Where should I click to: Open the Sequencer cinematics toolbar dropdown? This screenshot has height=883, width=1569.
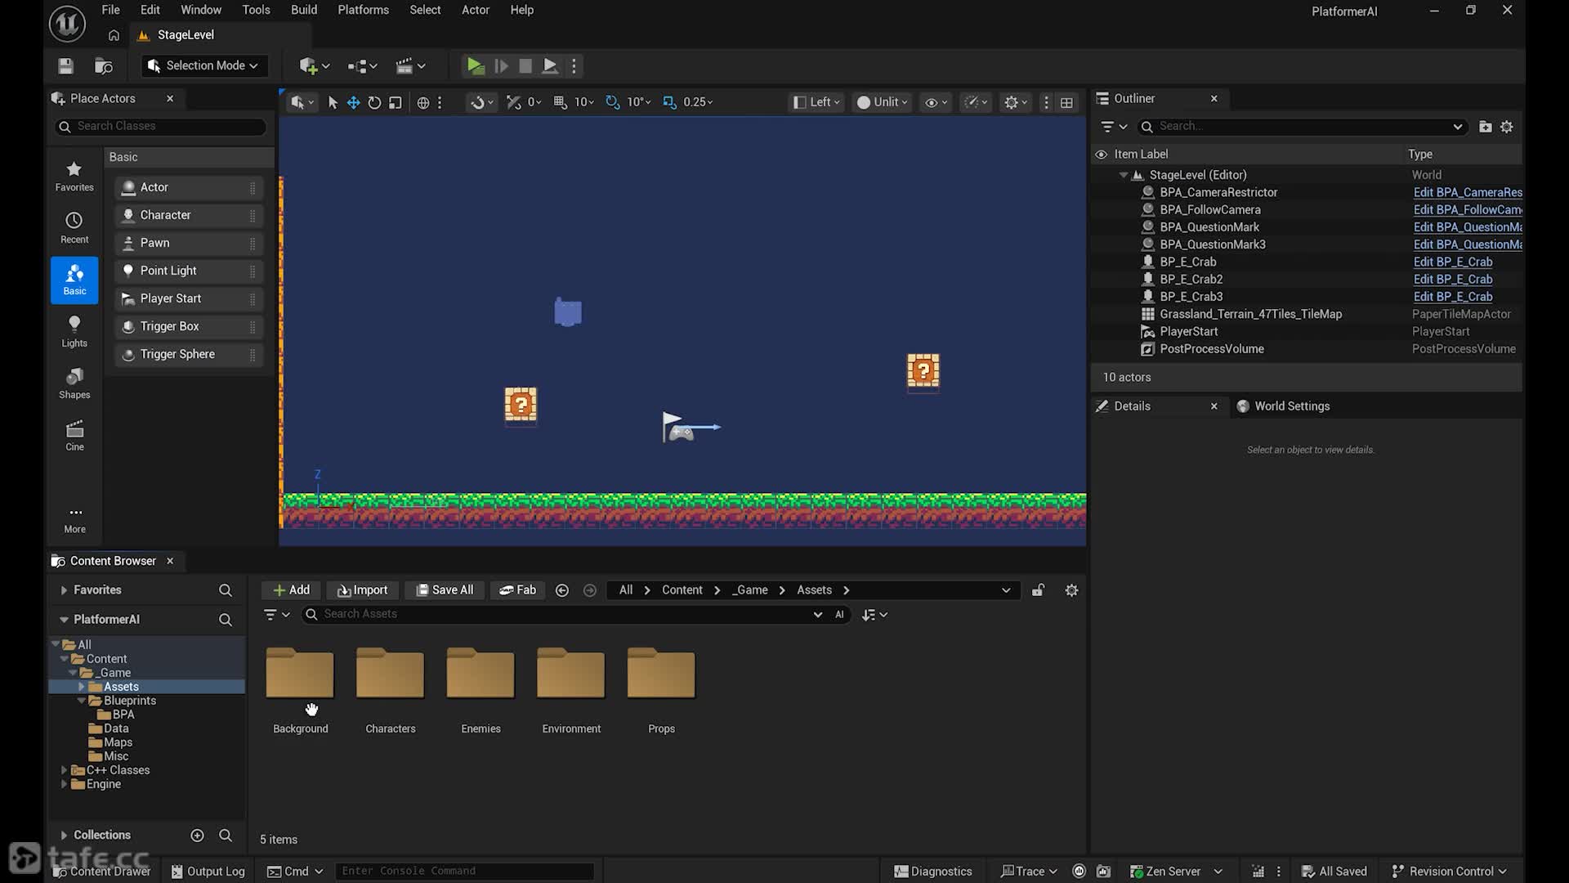click(x=410, y=66)
